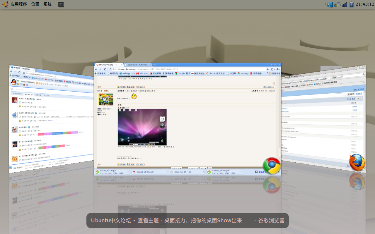This screenshot has height=234, width=375.
Task: Open the network signal bars indicator
Action: click(x=345, y=4)
